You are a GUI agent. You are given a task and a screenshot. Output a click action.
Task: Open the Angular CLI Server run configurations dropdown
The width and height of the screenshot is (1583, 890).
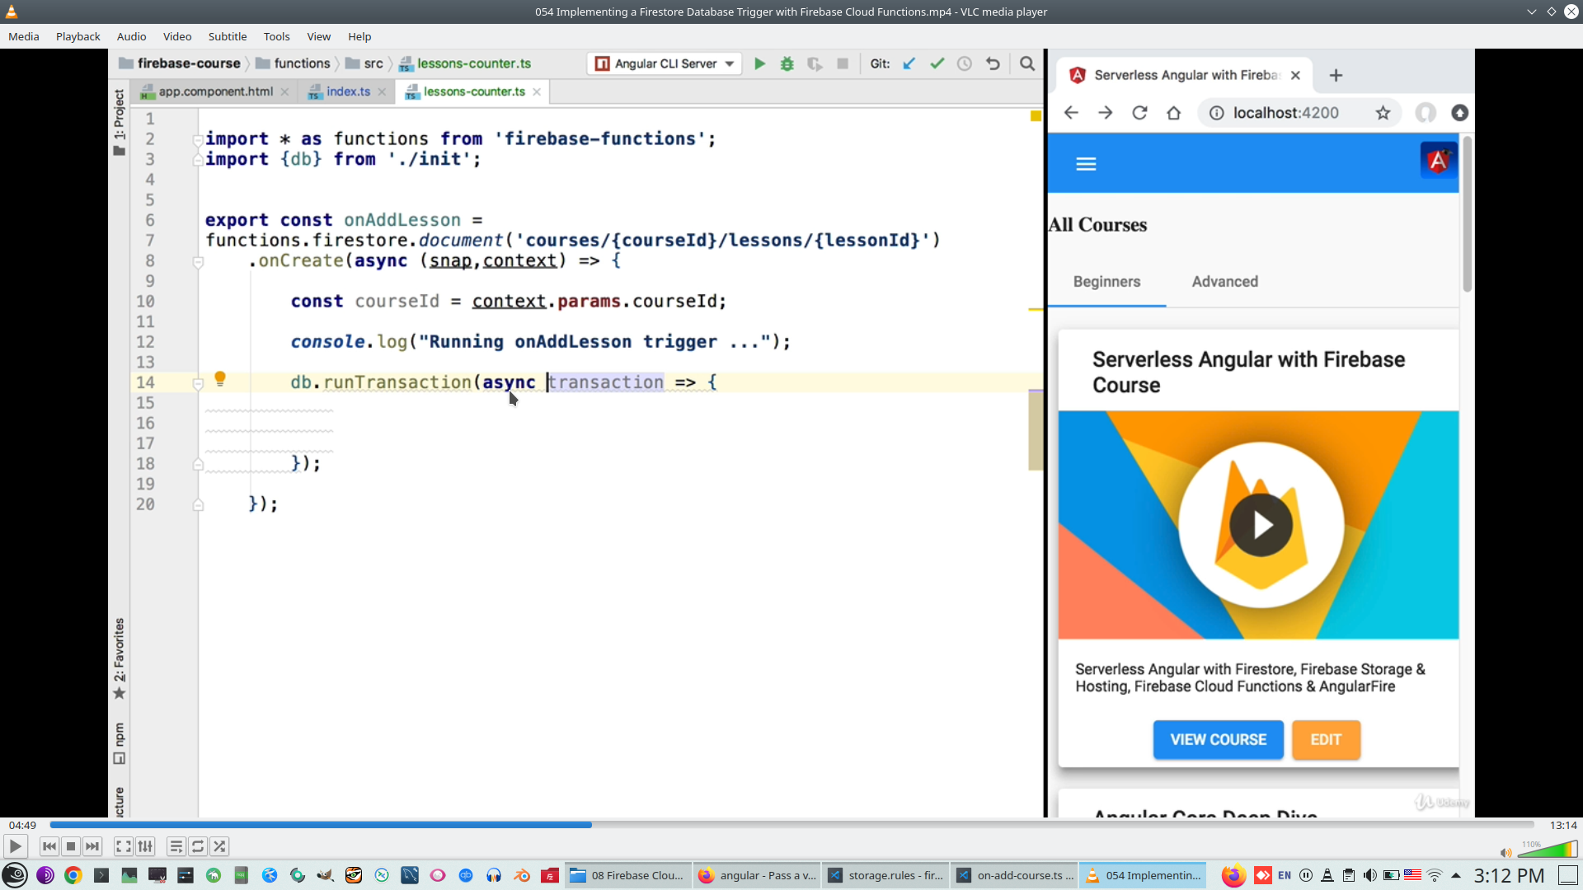(728, 63)
